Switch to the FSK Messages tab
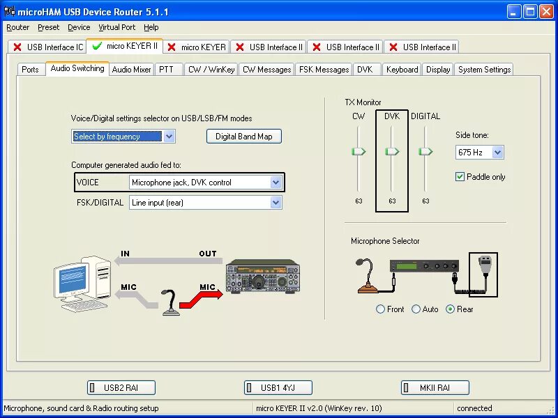558x418 pixels. pos(324,69)
